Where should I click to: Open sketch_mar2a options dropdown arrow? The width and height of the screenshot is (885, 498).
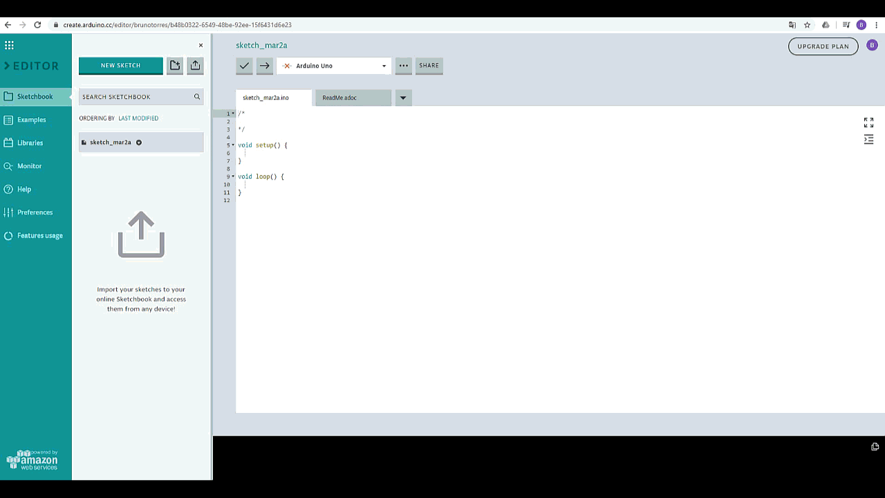(139, 142)
